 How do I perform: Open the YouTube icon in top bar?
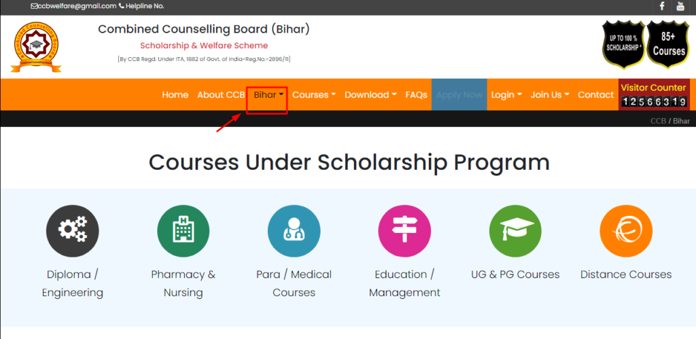(x=680, y=6)
